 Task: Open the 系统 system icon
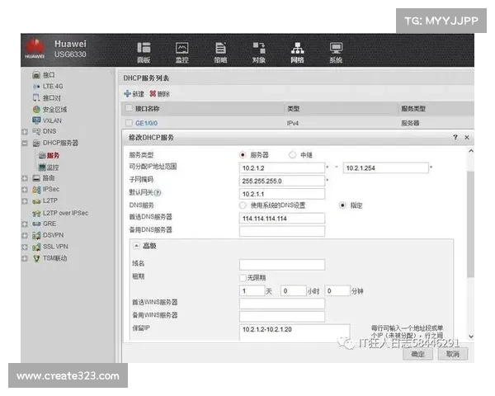(336, 53)
